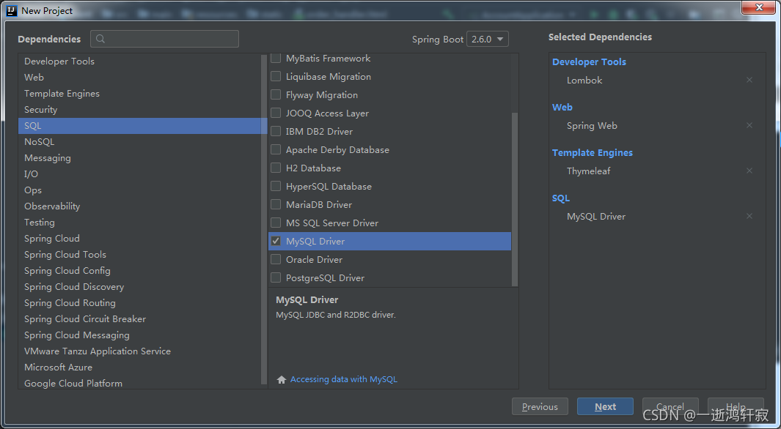Viewport: 781px width, 429px height.
Task: Select VMware Tanzu Application Service category
Action: (x=140, y=351)
